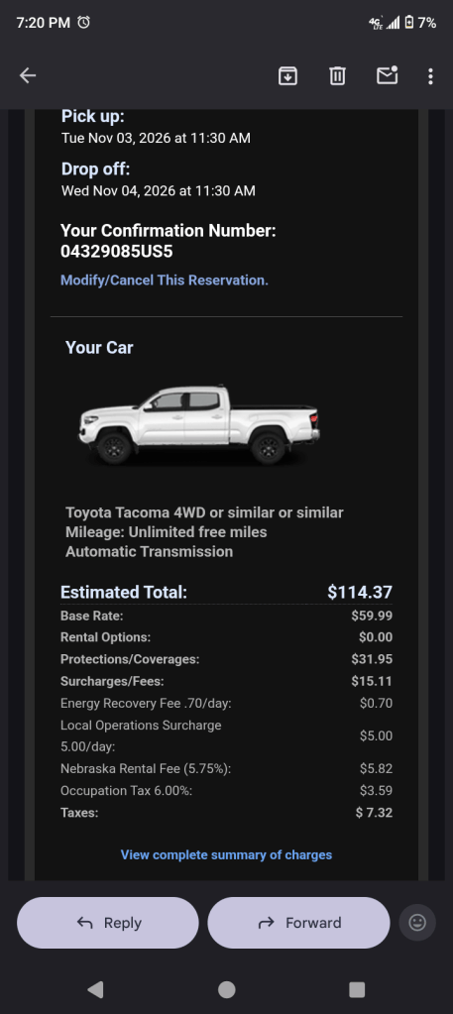Viewport: 453px width, 1014px height.
Task: Open the three-dot overflow menu
Action: coord(430,76)
